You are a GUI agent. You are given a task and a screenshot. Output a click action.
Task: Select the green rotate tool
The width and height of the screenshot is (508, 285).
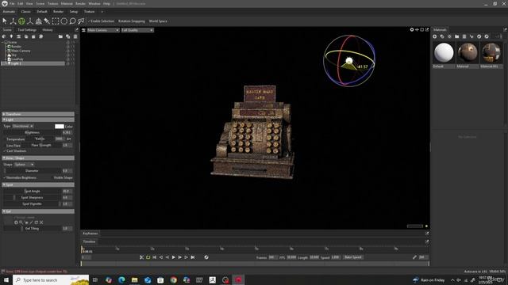(21, 21)
